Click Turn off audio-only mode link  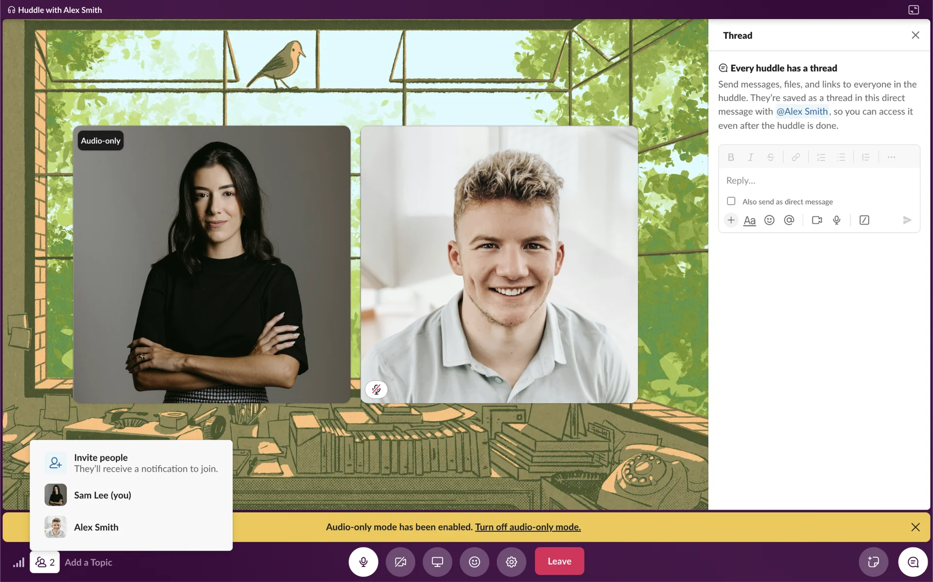tap(528, 527)
